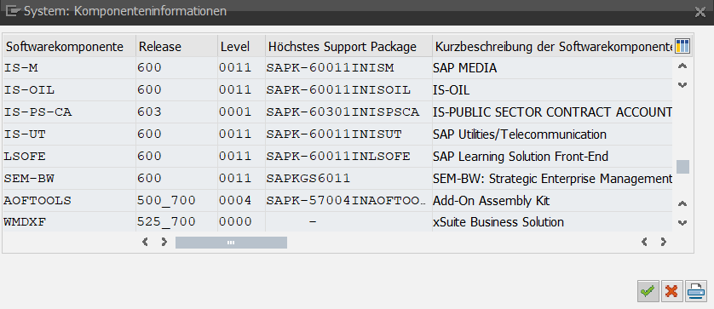Print the component list

tap(696, 290)
